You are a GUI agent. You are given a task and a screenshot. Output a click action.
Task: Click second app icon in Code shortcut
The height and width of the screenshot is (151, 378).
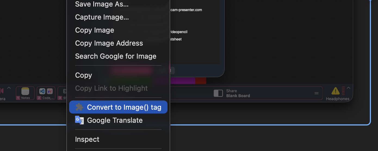tap(50, 91)
